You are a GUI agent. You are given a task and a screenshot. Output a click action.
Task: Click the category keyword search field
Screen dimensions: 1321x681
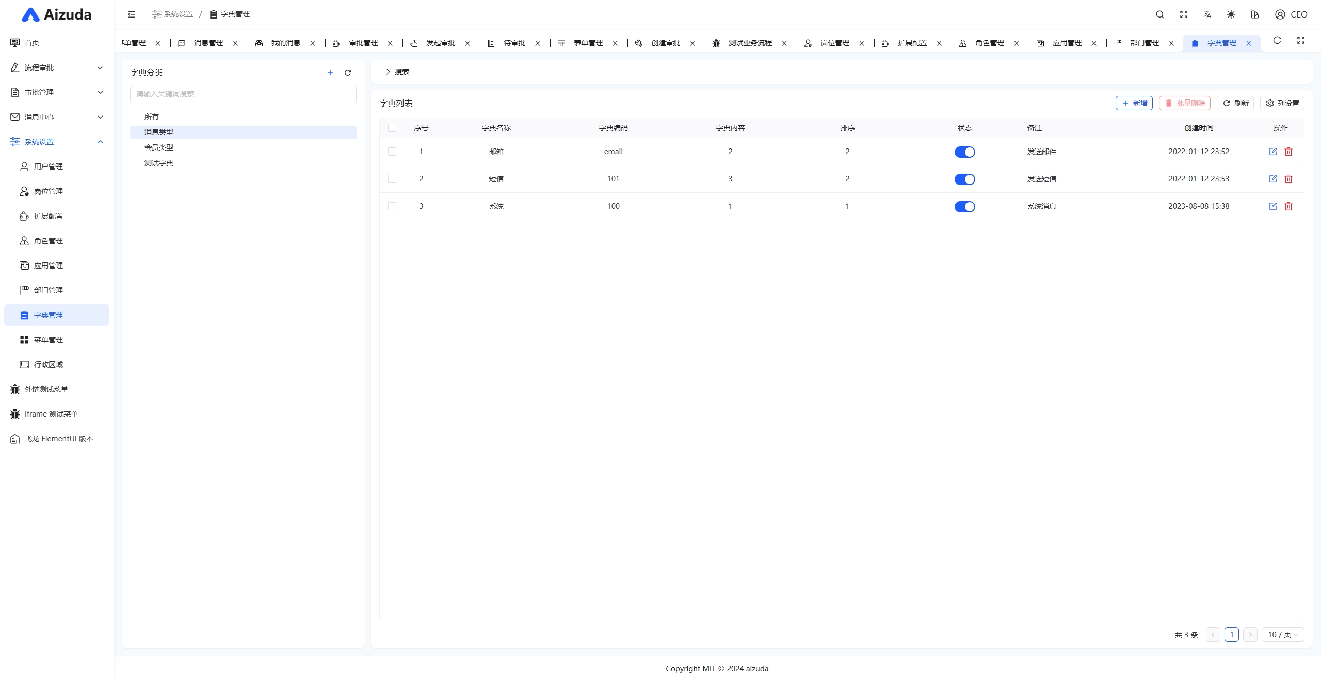[x=243, y=94]
